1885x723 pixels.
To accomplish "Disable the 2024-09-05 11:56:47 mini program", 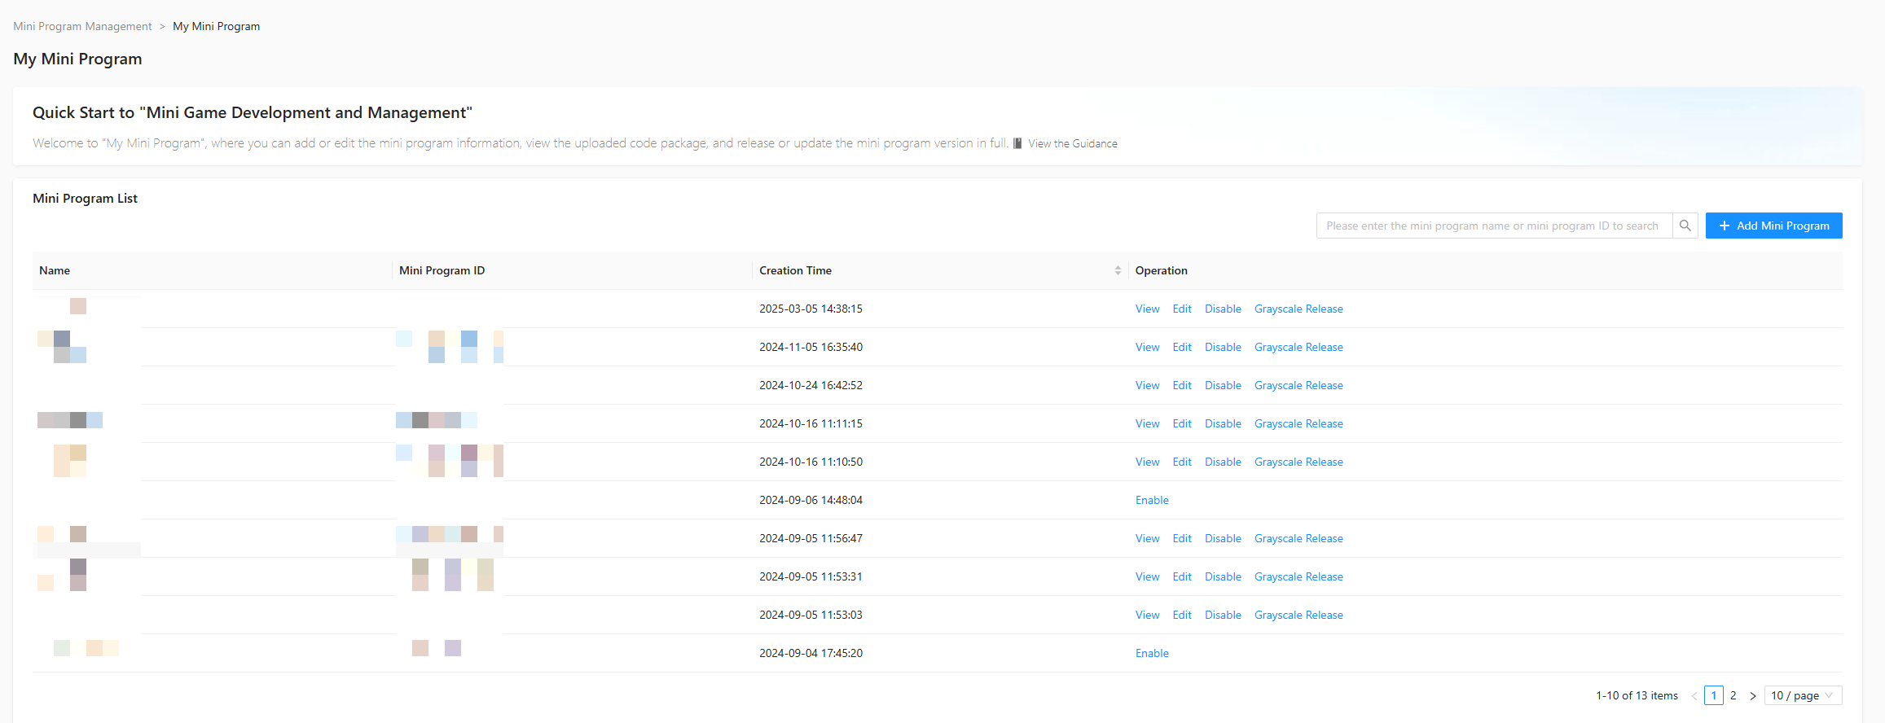I will 1224,538.
